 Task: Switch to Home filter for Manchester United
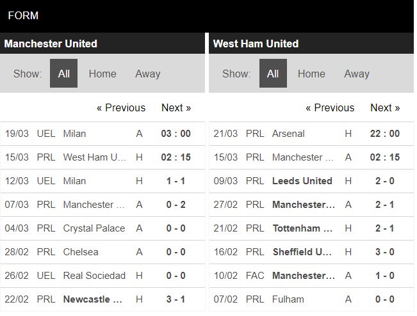click(x=102, y=74)
